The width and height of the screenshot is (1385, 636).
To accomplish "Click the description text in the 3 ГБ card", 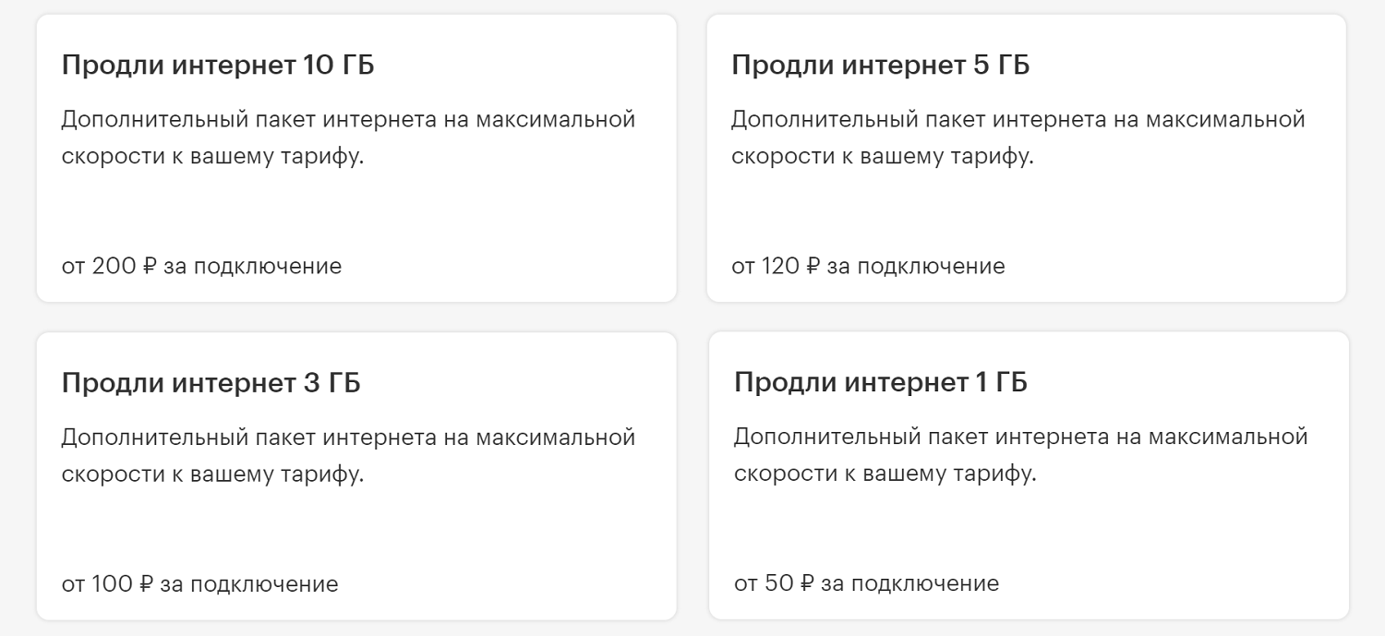I will 348,455.
